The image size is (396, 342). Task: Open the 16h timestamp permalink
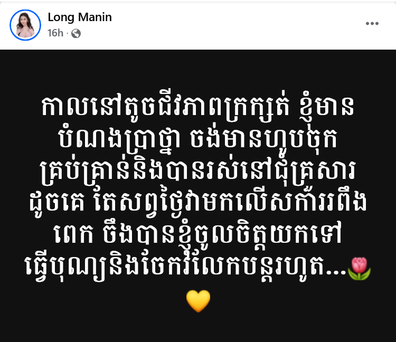[x=55, y=33]
